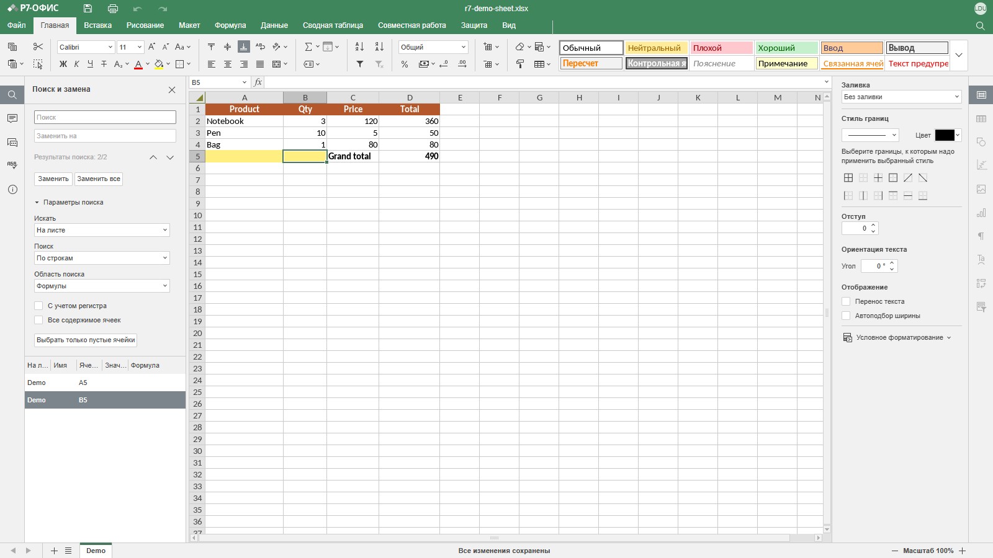Open the 'Вставка' ribbon tab

(x=97, y=25)
